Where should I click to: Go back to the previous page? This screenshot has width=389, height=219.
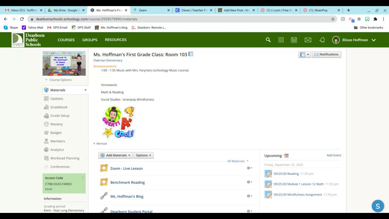click(x=5, y=19)
